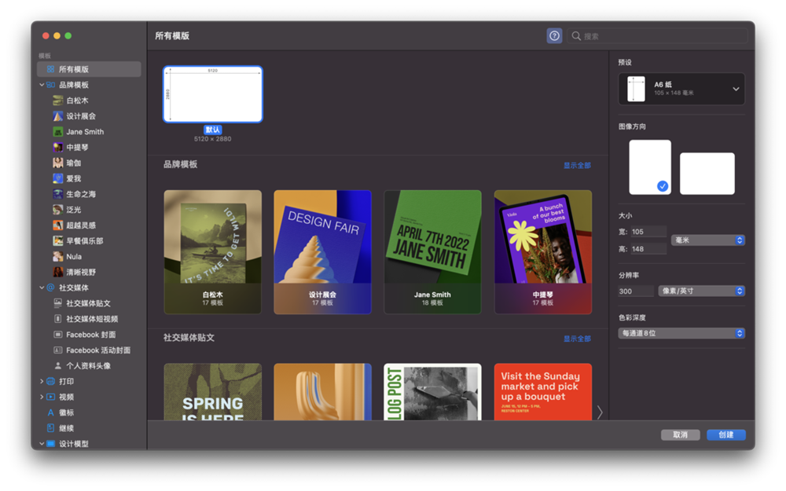
Task: Open the 每通道 8 位 color depth dropdown
Action: (681, 333)
